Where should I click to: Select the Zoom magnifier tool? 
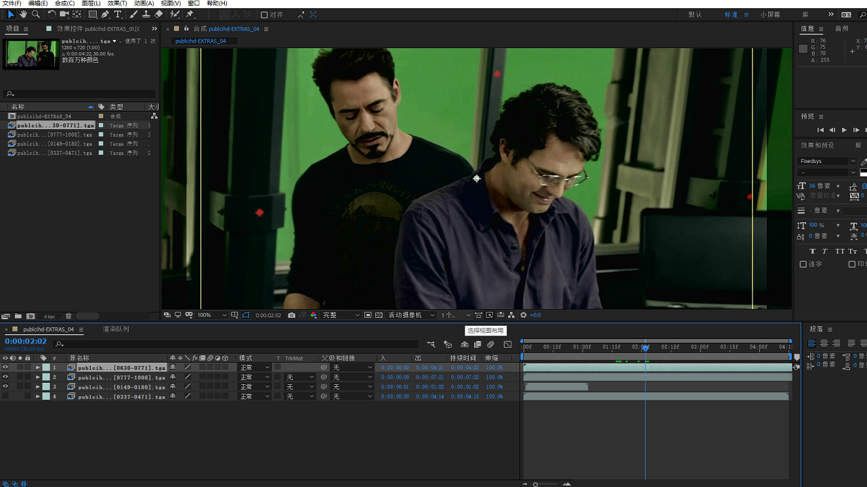pos(36,14)
